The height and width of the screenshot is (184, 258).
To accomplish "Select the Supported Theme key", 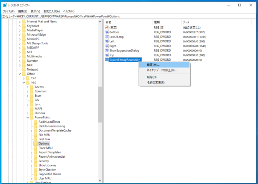I will click(50, 174).
